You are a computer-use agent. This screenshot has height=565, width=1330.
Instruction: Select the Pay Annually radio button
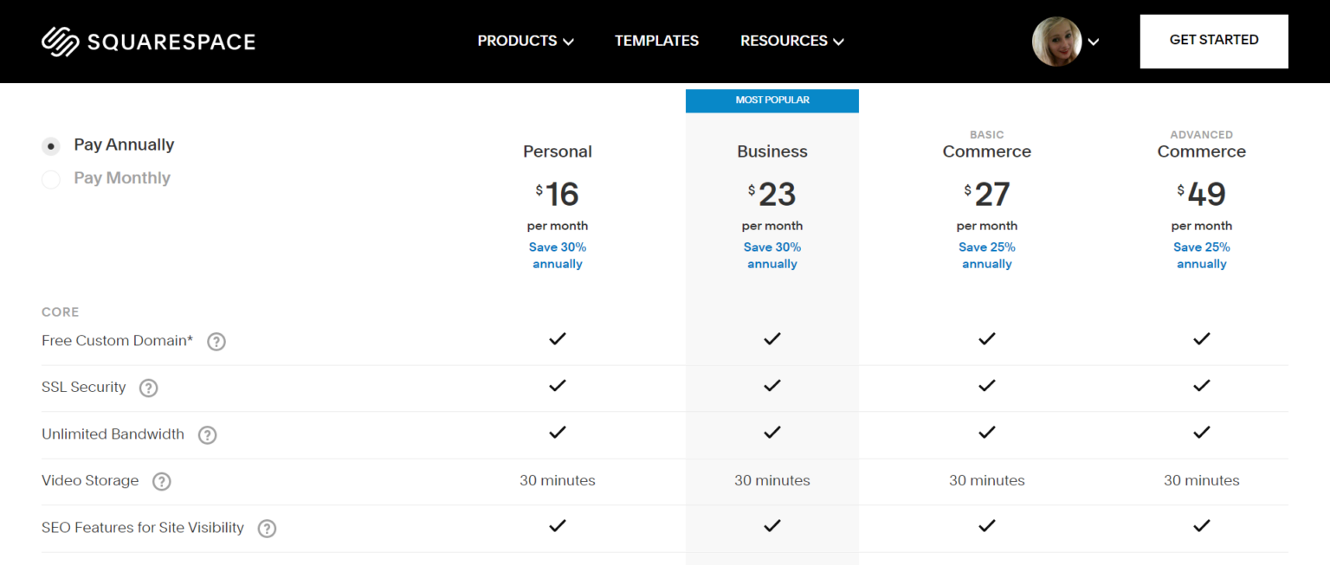[x=50, y=146]
